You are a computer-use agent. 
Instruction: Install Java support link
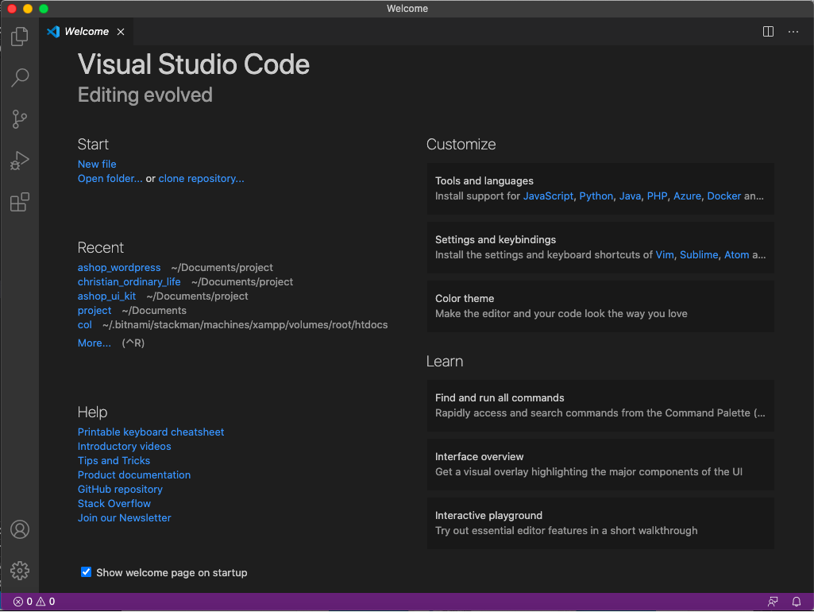pyautogui.click(x=631, y=196)
